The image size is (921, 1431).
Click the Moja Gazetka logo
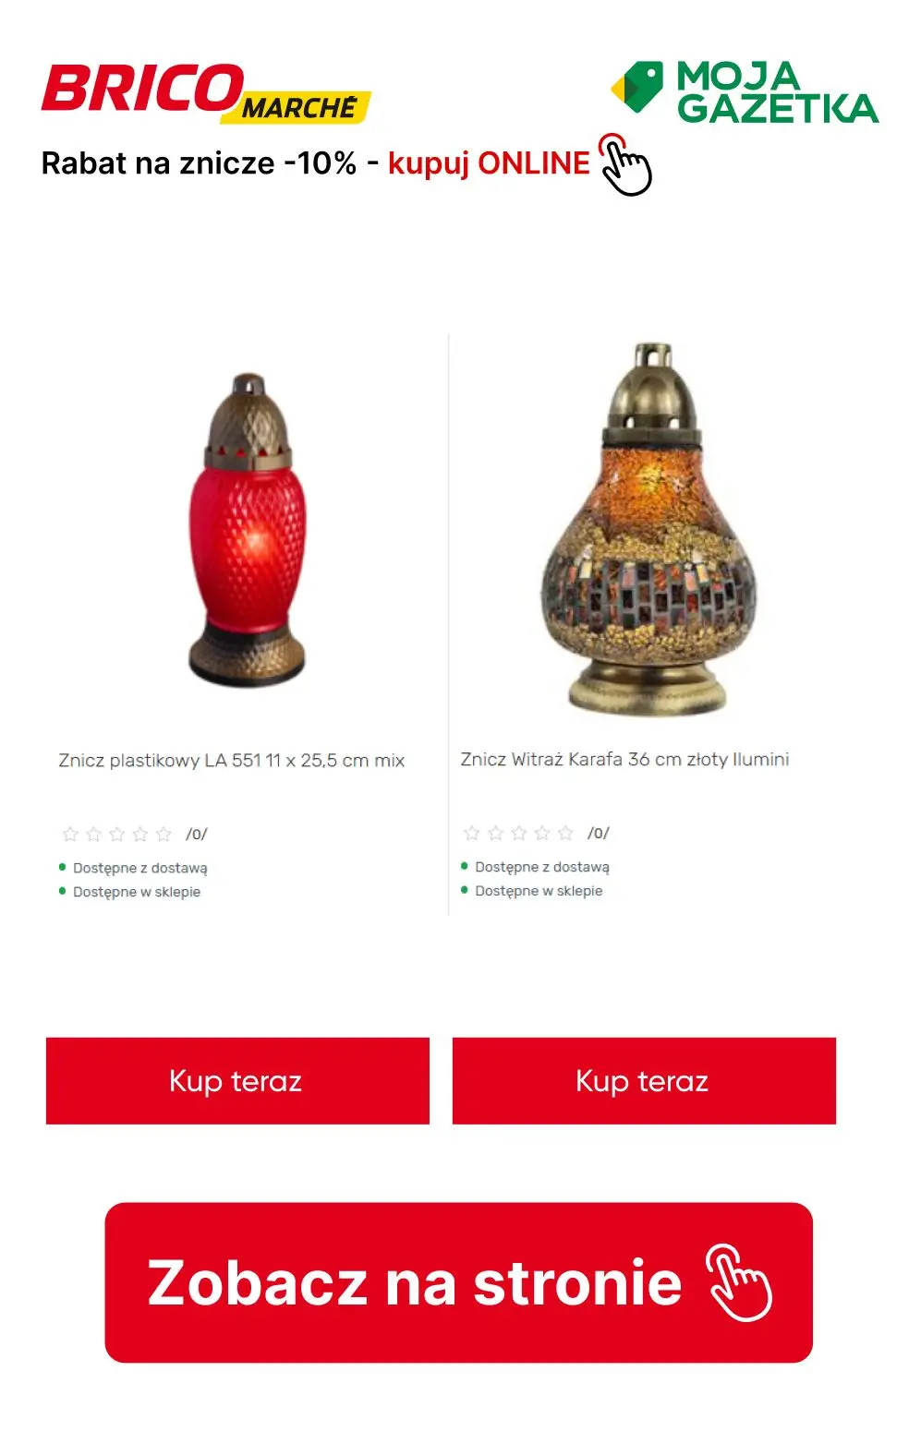[745, 91]
